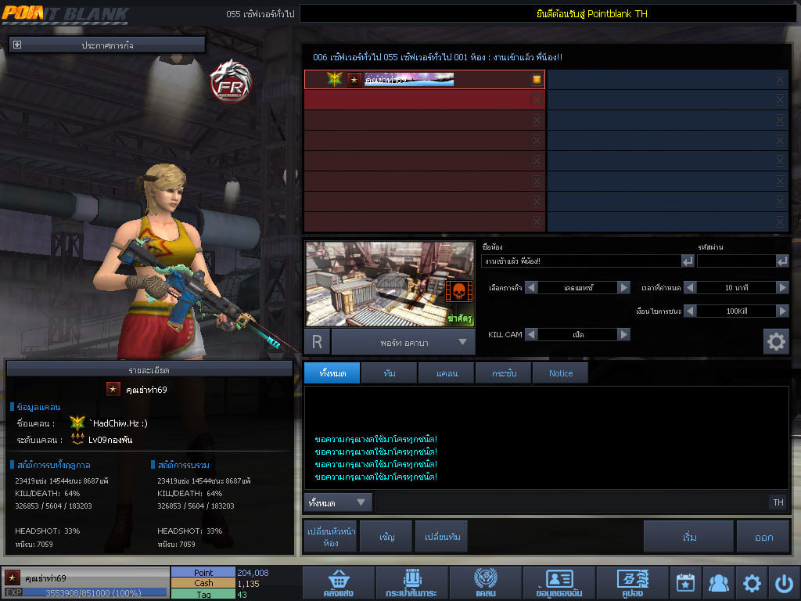
Task: Close the bottom red team slot
Action: 537,221
